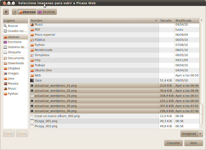Click the pencil type-location icon
Image resolution: width=206 pixels, height=150 pixels.
tap(6, 12)
